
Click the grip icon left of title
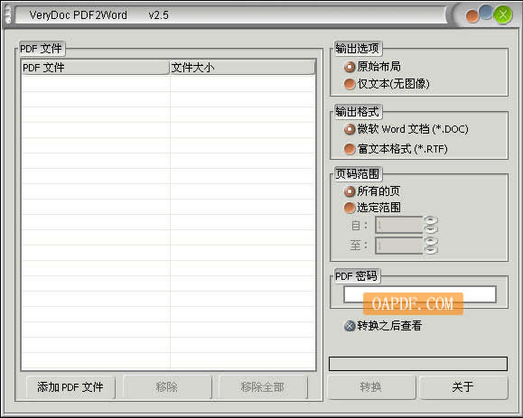click(8, 15)
